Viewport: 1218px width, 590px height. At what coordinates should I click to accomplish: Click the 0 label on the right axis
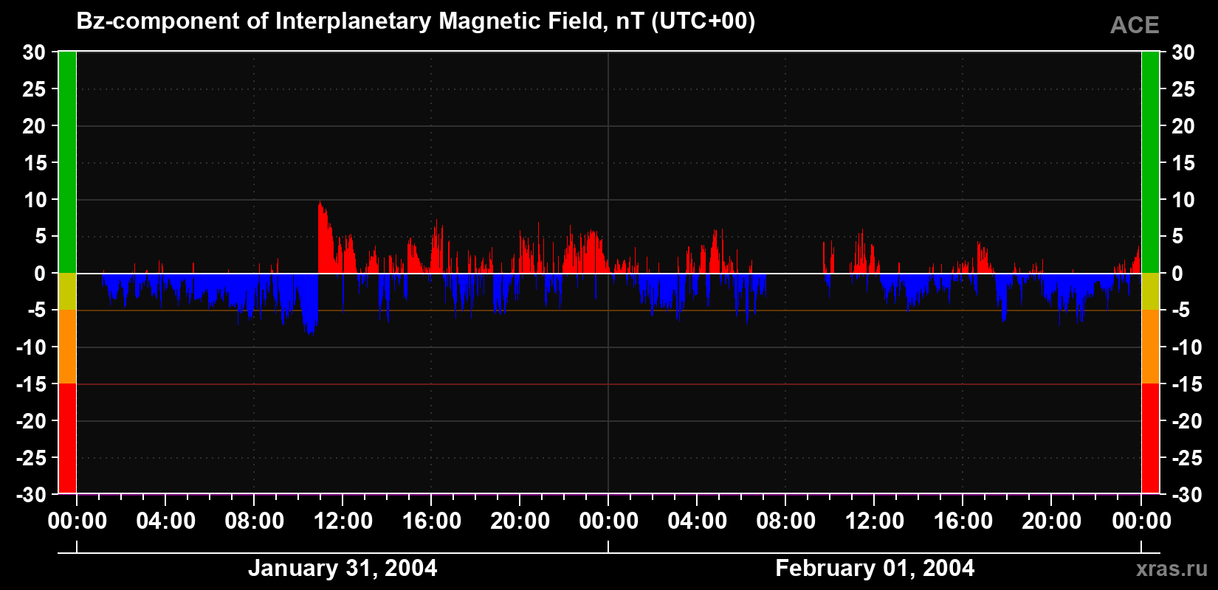1177,274
